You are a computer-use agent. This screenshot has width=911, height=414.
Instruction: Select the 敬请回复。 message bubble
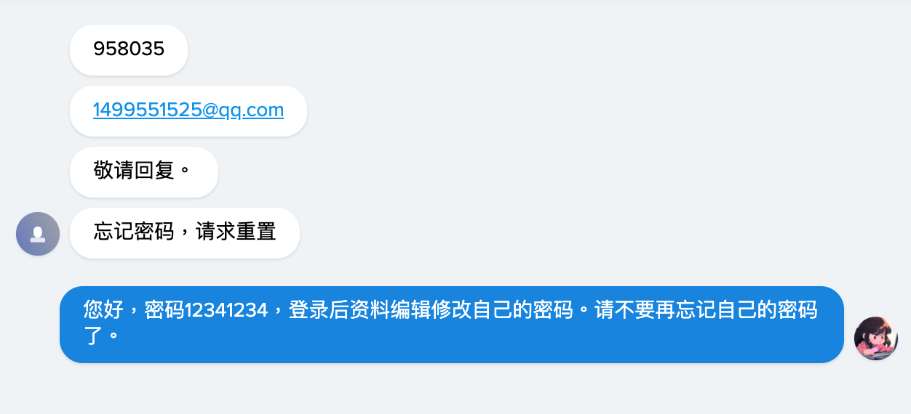coord(144,172)
